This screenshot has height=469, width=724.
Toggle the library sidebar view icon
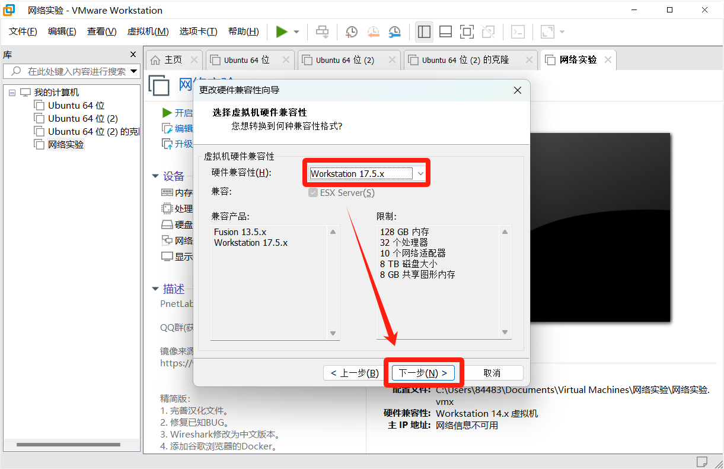424,31
